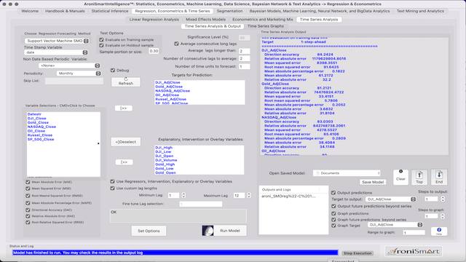Increment the Maximum Lag stepper
This screenshot has width=466, height=262.
249,194
